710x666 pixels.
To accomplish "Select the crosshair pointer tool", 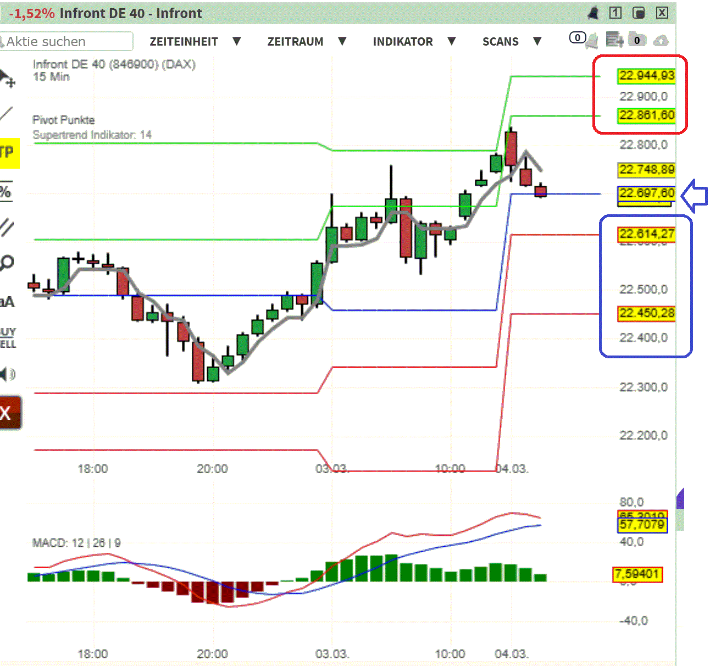I will tap(7, 77).
